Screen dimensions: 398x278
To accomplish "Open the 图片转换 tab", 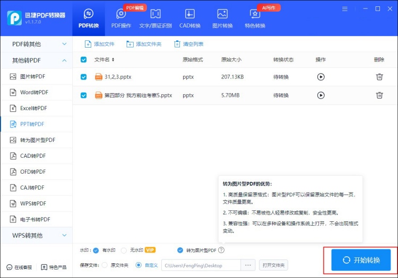I will click(x=222, y=18).
